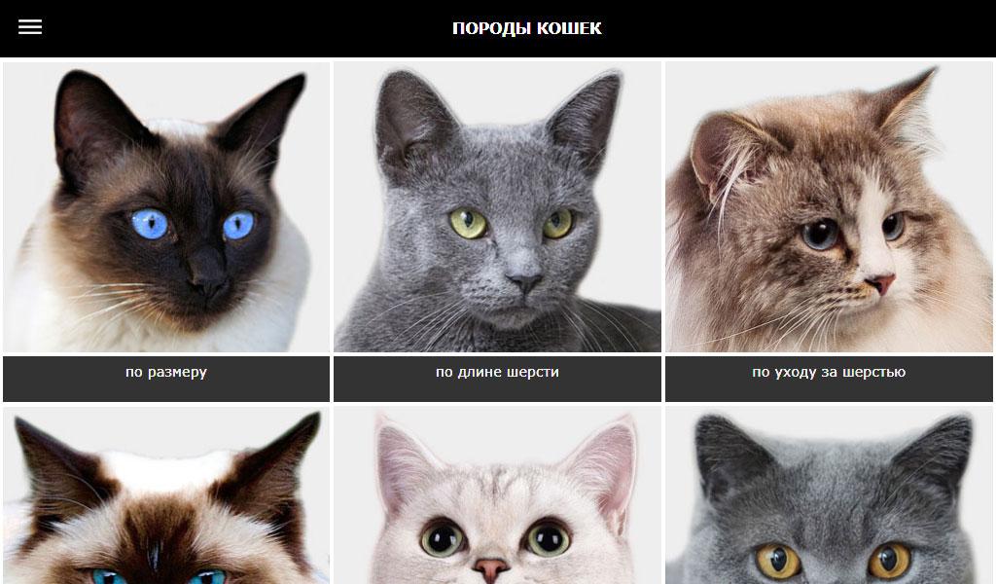The width and height of the screenshot is (996, 584).
Task: Click the dark bar labeled по длине шерсти
Action: [x=497, y=379]
